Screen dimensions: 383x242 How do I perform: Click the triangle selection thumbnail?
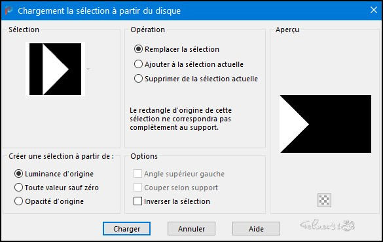pyautogui.click(x=55, y=69)
